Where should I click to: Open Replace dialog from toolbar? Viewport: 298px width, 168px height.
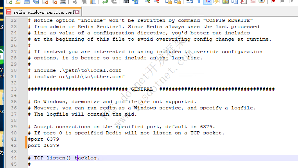[x=135, y=2]
